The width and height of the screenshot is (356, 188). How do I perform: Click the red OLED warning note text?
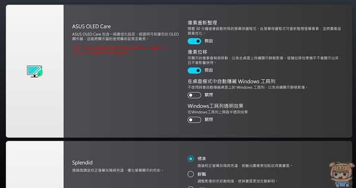click(x=120, y=50)
